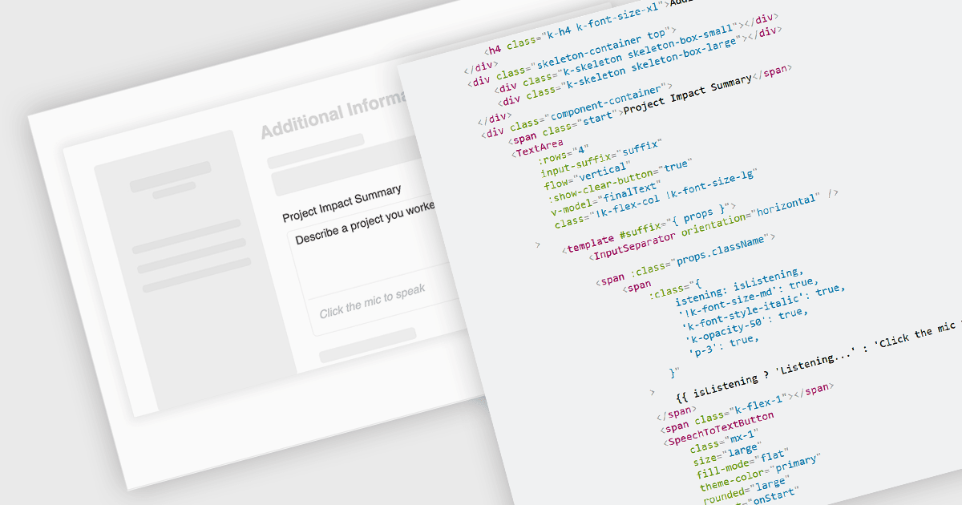962x505 pixels.
Task: Click the fill-mode="flat" attribute line
Action: click(x=742, y=464)
